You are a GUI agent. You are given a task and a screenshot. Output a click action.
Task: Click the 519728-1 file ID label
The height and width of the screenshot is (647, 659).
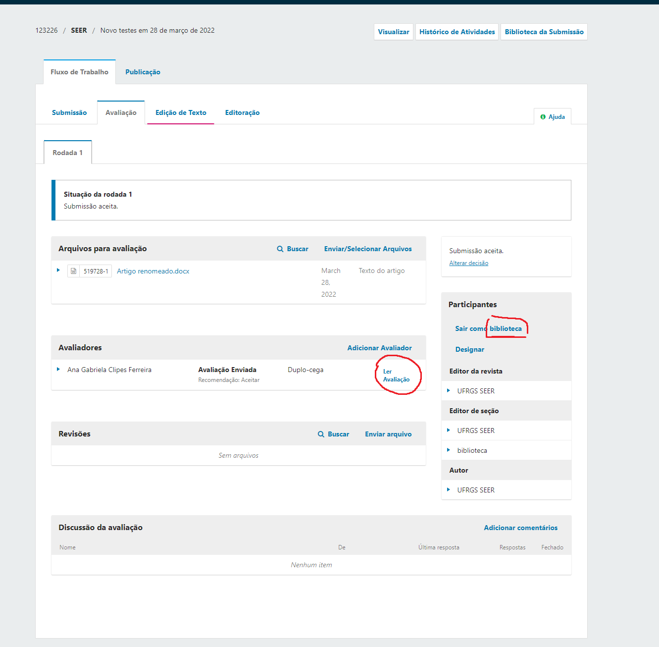click(96, 271)
